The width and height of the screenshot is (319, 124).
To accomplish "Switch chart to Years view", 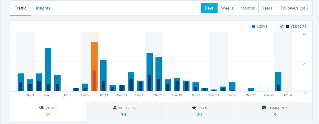I will [x=267, y=8].
